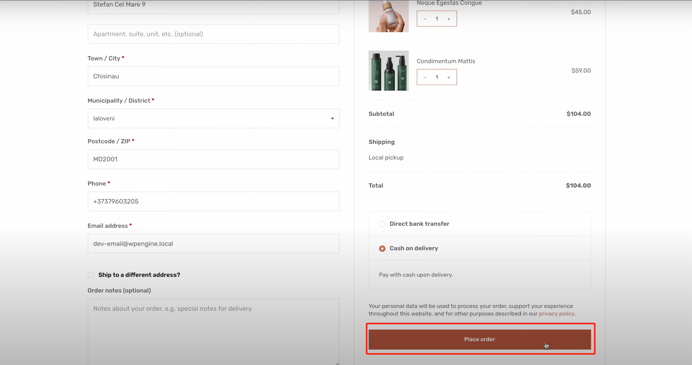The width and height of the screenshot is (692, 365).
Task: Select Direct bank transfer payment option
Action: click(382, 224)
